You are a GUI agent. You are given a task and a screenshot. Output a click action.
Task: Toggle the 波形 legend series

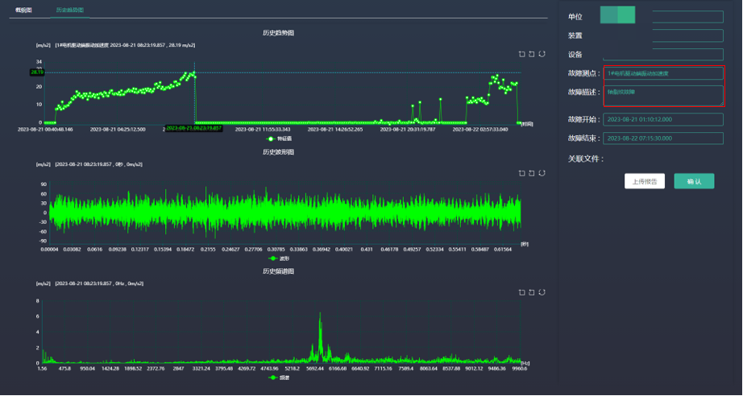coord(279,258)
